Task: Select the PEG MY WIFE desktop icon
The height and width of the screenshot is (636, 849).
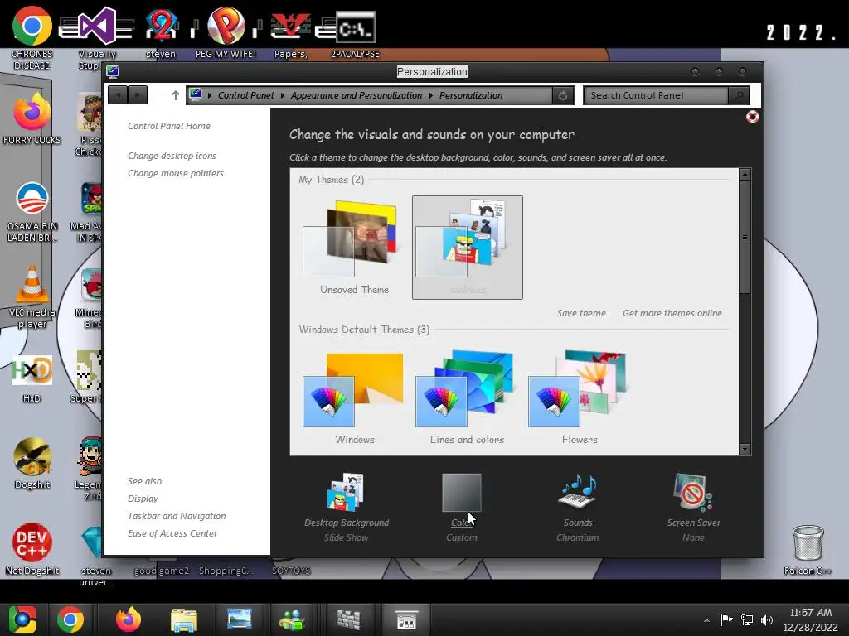Action: [x=226, y=32]
